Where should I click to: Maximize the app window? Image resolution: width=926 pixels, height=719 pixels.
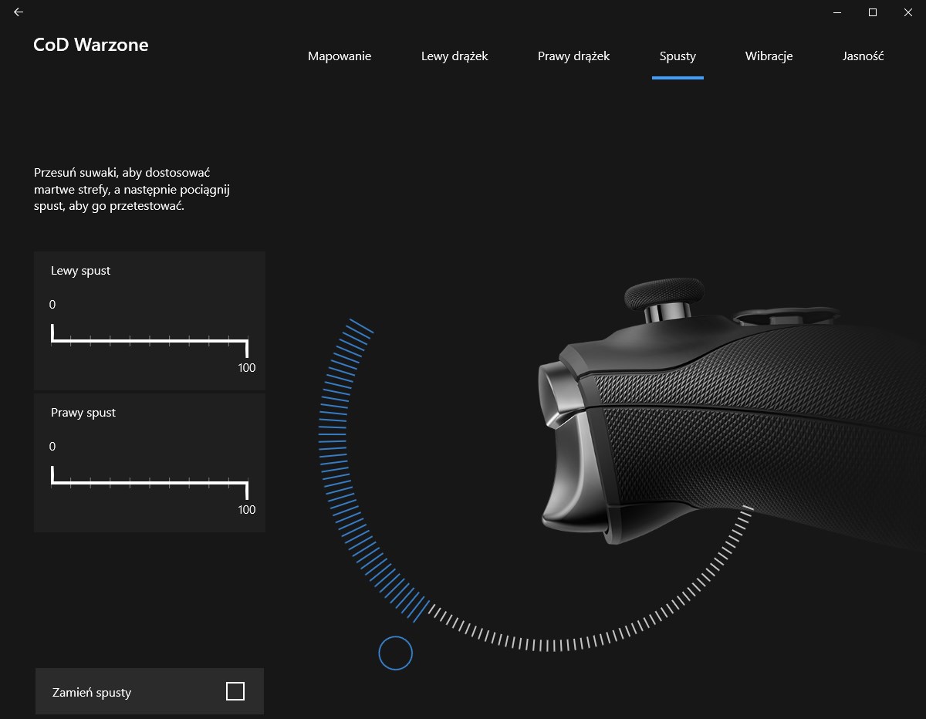click(x=872, y=12)
